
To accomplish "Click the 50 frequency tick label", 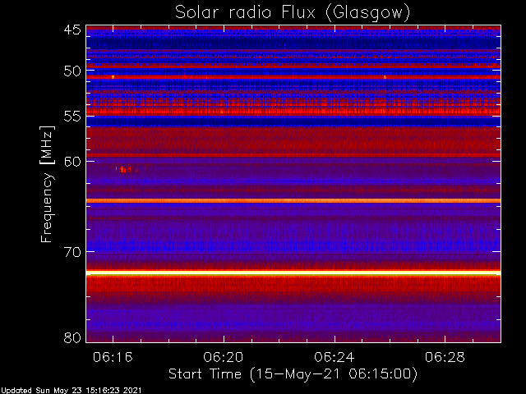I will 72,71.
